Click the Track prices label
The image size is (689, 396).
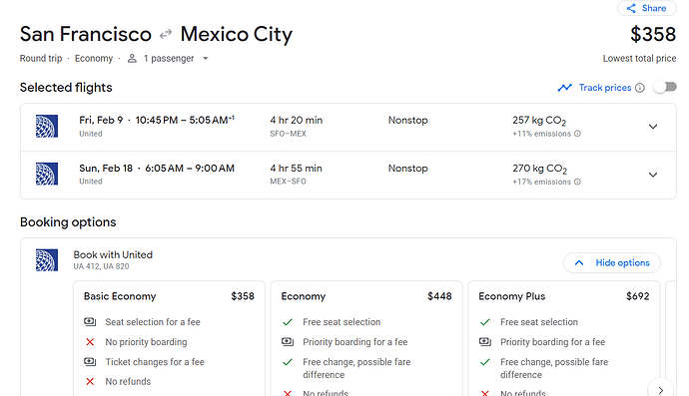point(605,88)
